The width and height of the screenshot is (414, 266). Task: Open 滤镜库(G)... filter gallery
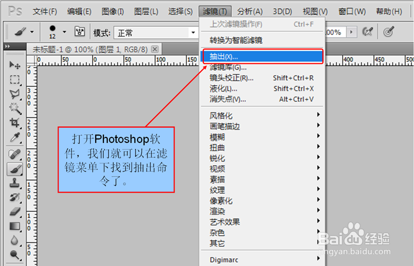262,68
